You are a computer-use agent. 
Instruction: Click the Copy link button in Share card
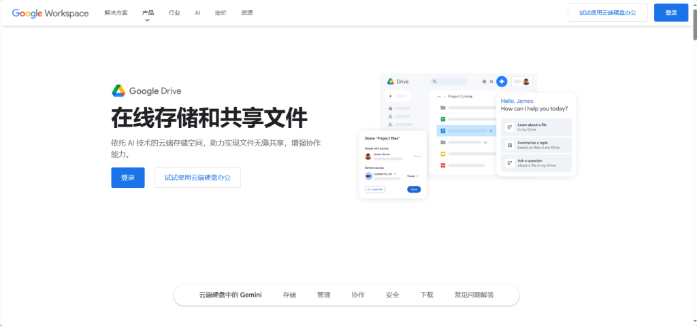(x=375, y=189)
